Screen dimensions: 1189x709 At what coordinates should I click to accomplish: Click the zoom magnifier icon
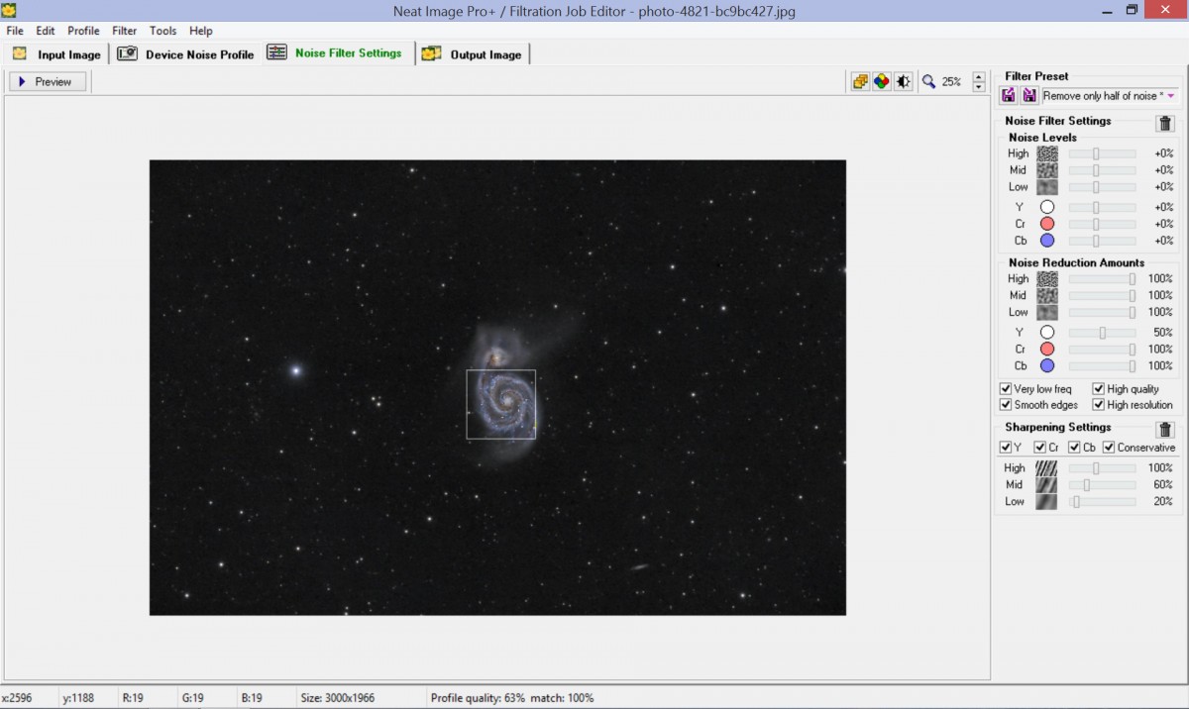pyautogui.click(x=928, y=82)
